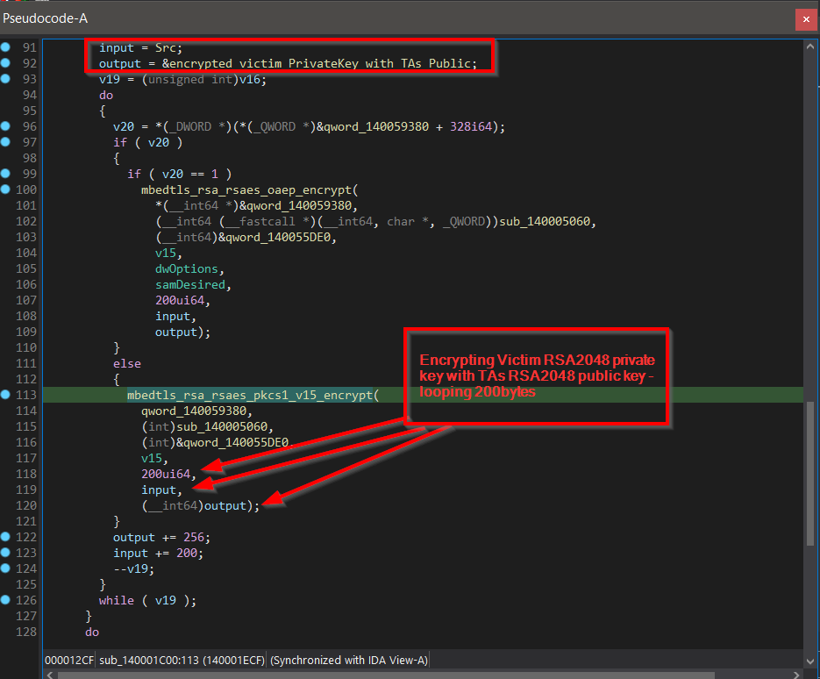Click mbedtls_rsa_rsaes_pkcs1_v15_encrypt function call

click(249, 395)
